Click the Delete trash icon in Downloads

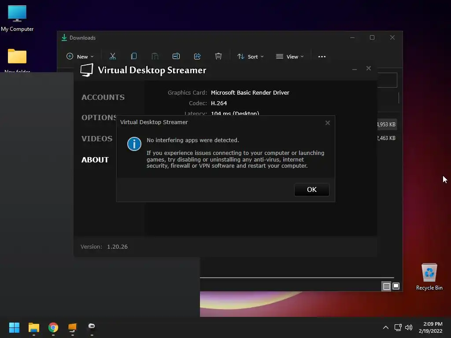click(x=218, y=56)
